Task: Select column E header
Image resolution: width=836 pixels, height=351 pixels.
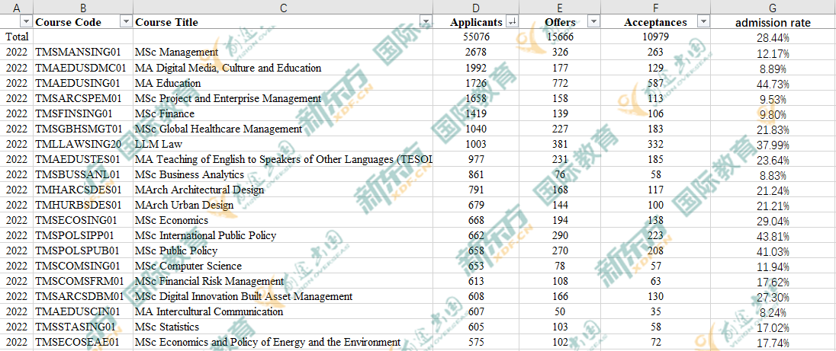Action: point(560,8)
